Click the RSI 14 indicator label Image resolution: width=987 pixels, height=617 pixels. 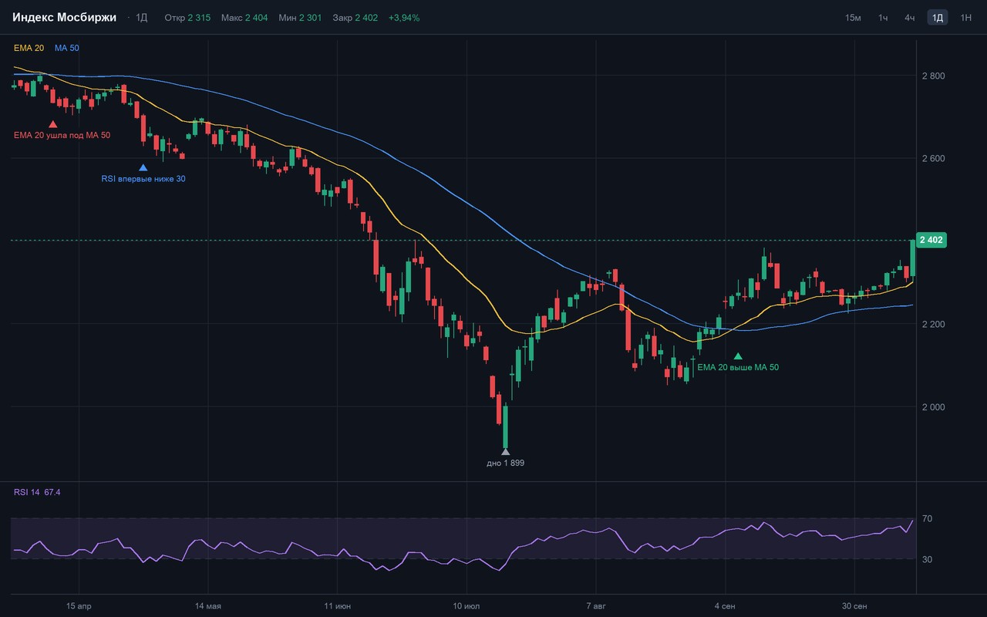coord(37,492)
